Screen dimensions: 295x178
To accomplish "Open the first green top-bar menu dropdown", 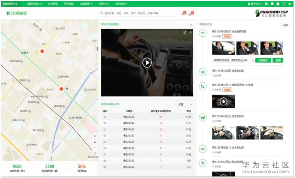I will point(10,4).
